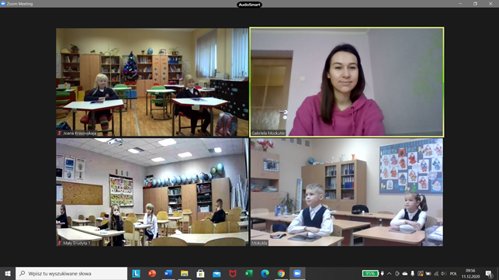Expand the hidden system tray icons
The image size is (499, 280).
389,274
